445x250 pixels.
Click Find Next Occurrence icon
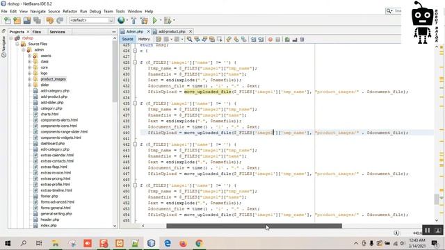204,40
